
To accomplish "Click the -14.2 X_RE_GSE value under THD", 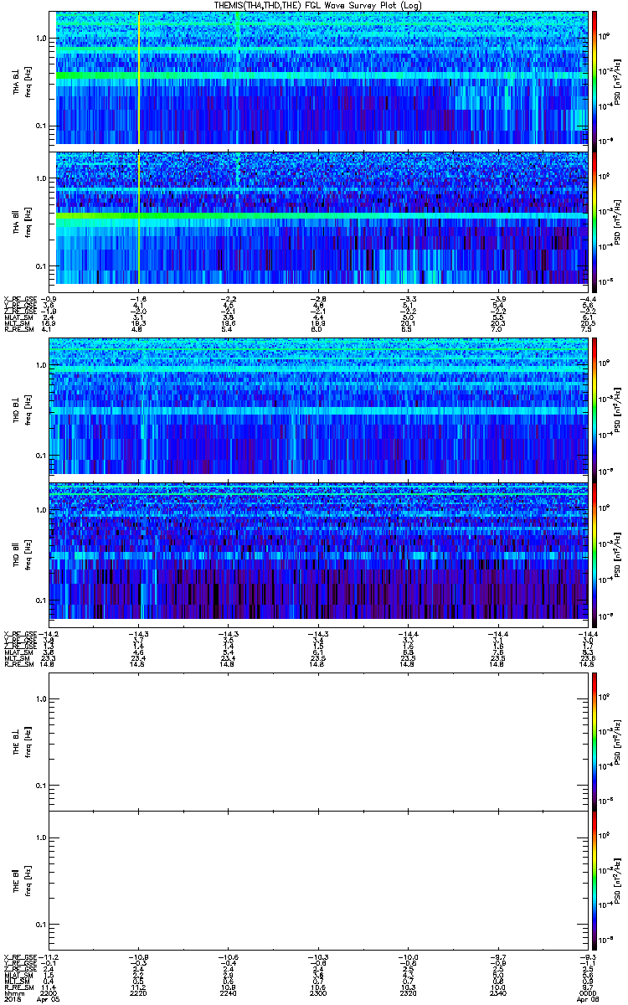I will pos(49,633).
